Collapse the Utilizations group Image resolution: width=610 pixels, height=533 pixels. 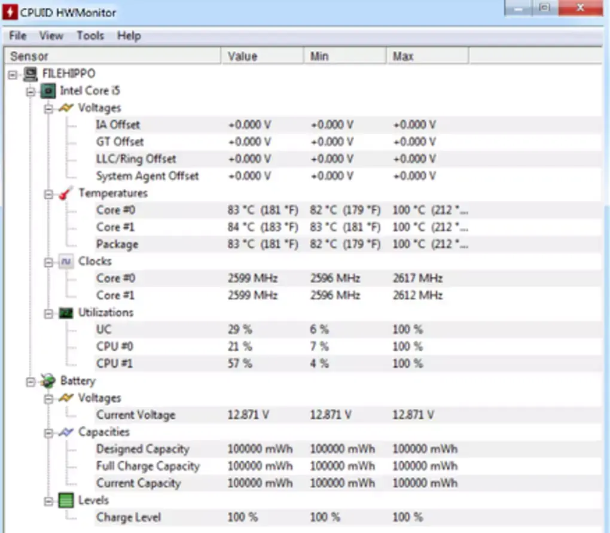point(48,313)
